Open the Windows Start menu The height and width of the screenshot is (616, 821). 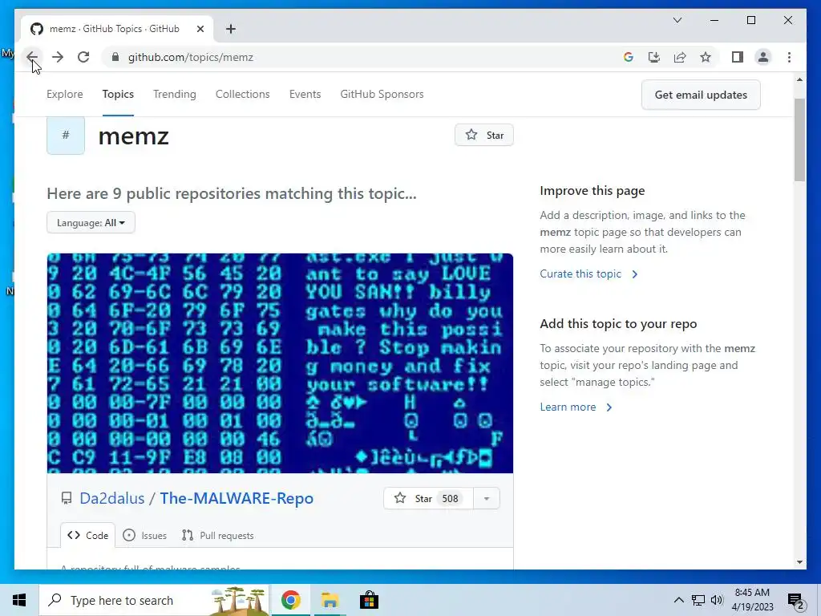19,600
